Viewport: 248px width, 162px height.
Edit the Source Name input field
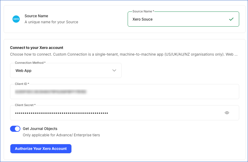click(183, 19)
